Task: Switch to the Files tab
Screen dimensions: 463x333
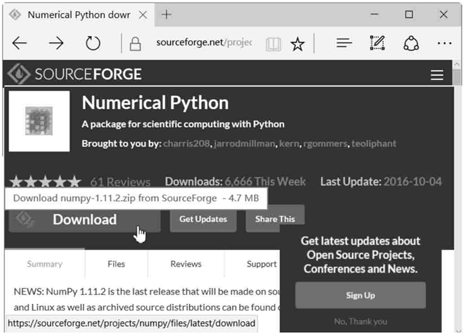Action: [116, 264]
